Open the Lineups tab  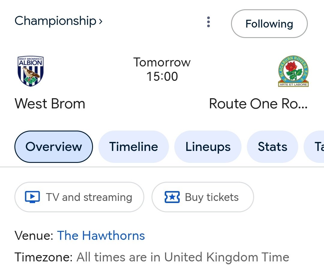208,147
